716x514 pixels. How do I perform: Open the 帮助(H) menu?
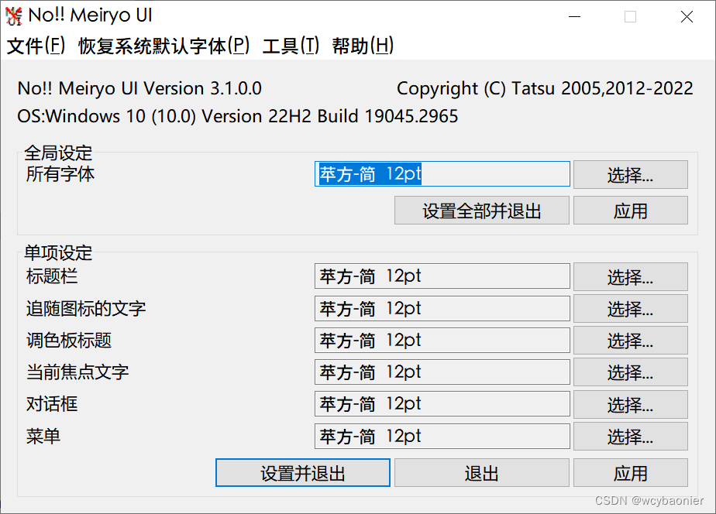point(363,46)
